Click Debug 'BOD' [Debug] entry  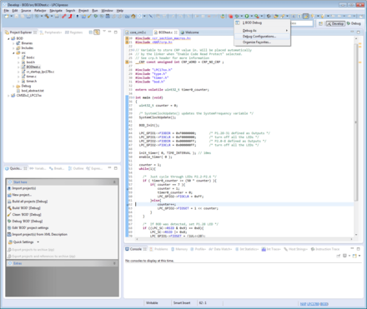coord(28,222)
